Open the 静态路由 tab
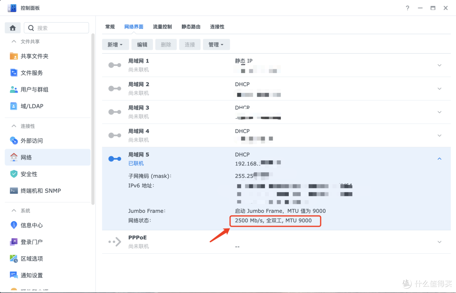The height and width of the screenshot is (293, 456). click(191, 27)
